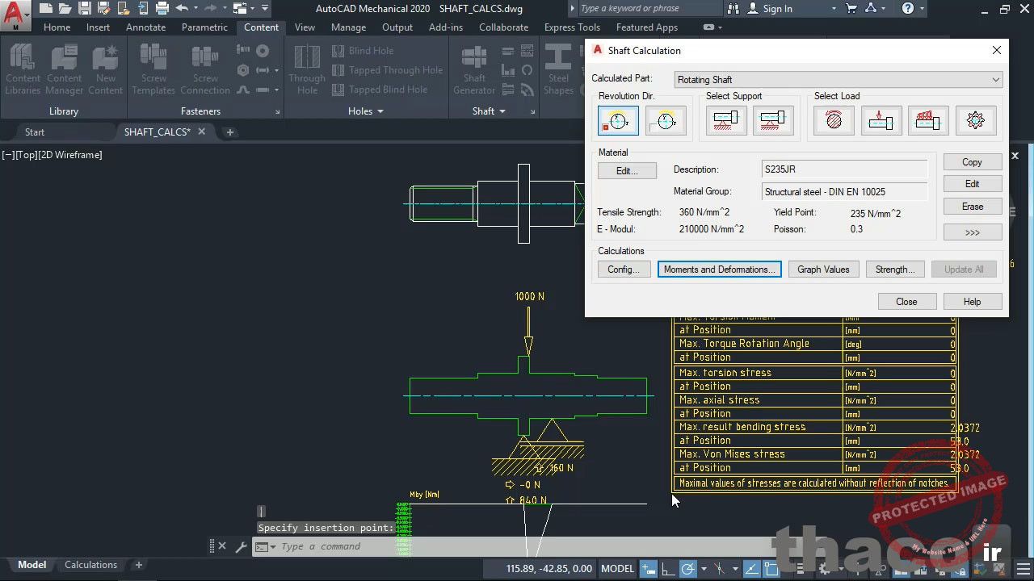
Task: Open the Quick Access toolbar customize dropdown
Action: click(265, 9)
